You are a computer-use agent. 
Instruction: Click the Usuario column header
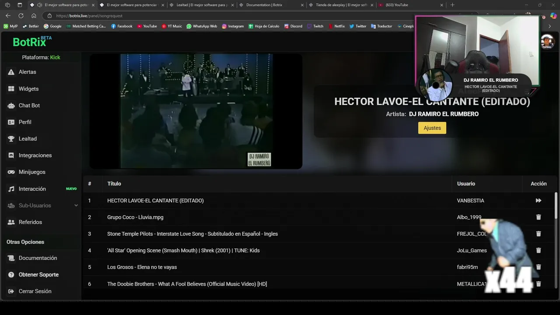click(466, 184)
